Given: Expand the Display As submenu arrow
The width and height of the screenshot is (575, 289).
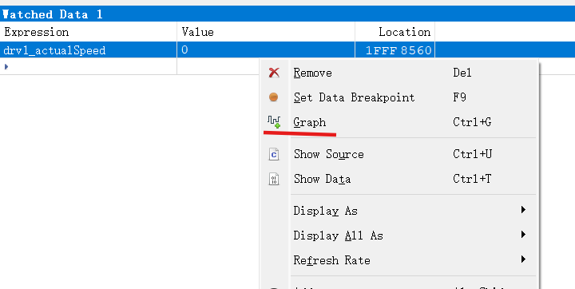Looking at the screenshot, I should [523, 210].
